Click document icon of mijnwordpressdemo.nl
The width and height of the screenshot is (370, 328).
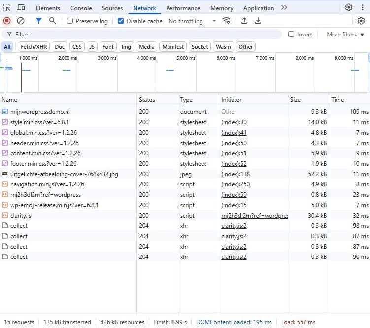[x=5, y=111]
